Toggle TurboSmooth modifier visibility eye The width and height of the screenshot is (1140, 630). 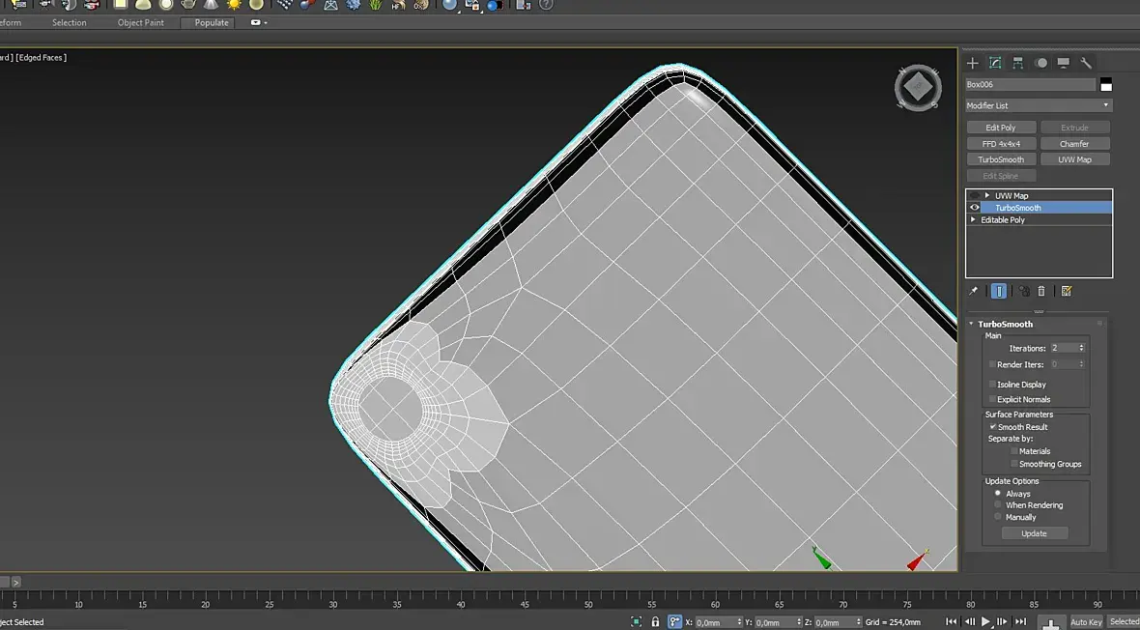pos(974,208)
